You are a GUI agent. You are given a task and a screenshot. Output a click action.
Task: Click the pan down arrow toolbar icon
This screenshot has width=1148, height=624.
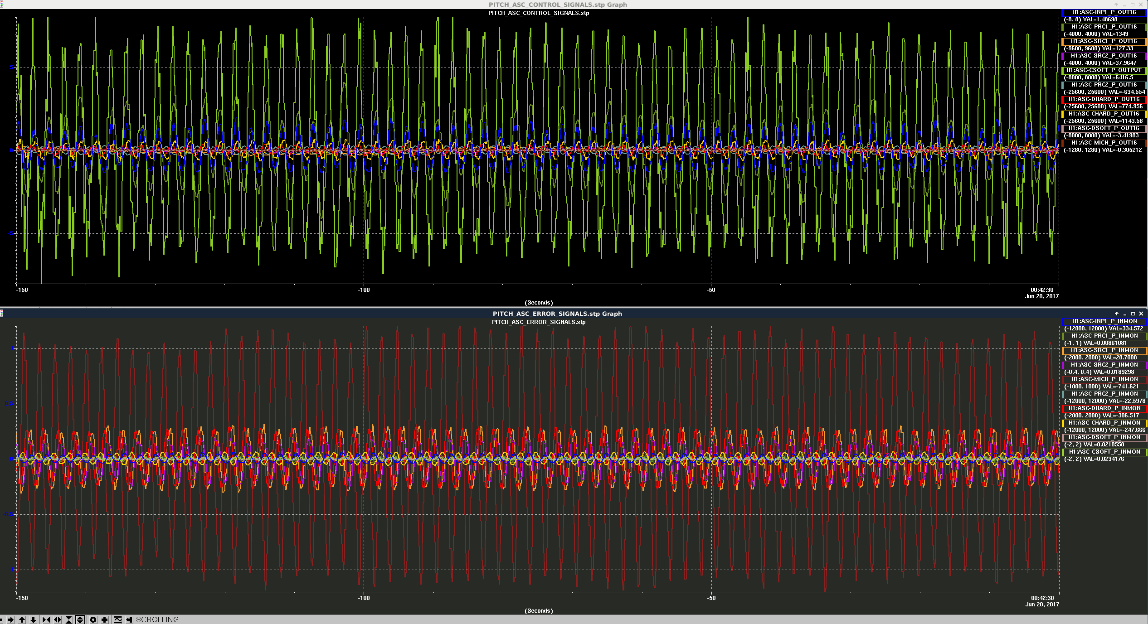click(33, 619)
